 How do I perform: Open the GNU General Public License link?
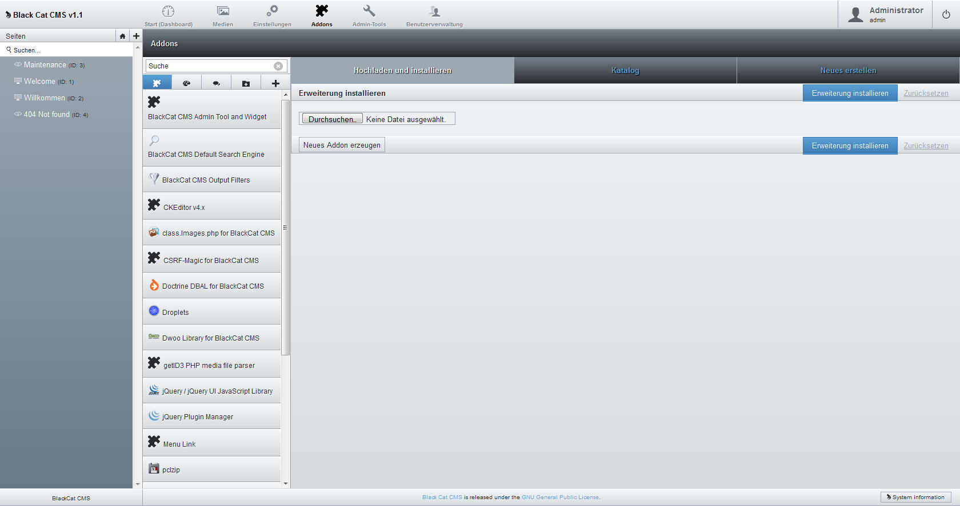(561, 497)
